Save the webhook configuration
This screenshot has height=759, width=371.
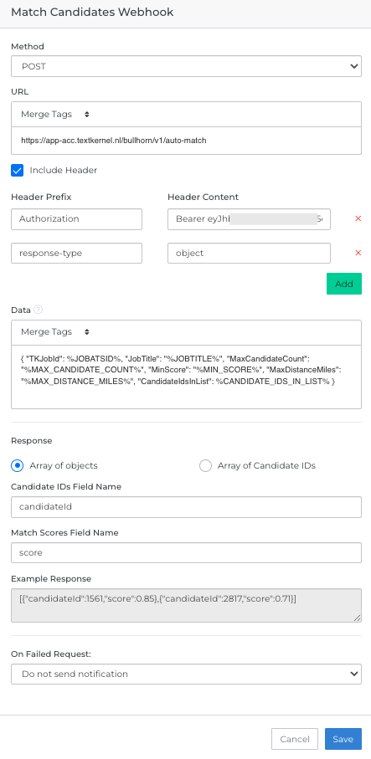pyautogui.click(x=343, y=739)
